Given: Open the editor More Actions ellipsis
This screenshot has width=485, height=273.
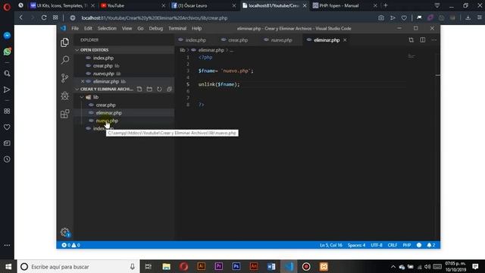Looking at the screenshot, I should coord(434,40).
